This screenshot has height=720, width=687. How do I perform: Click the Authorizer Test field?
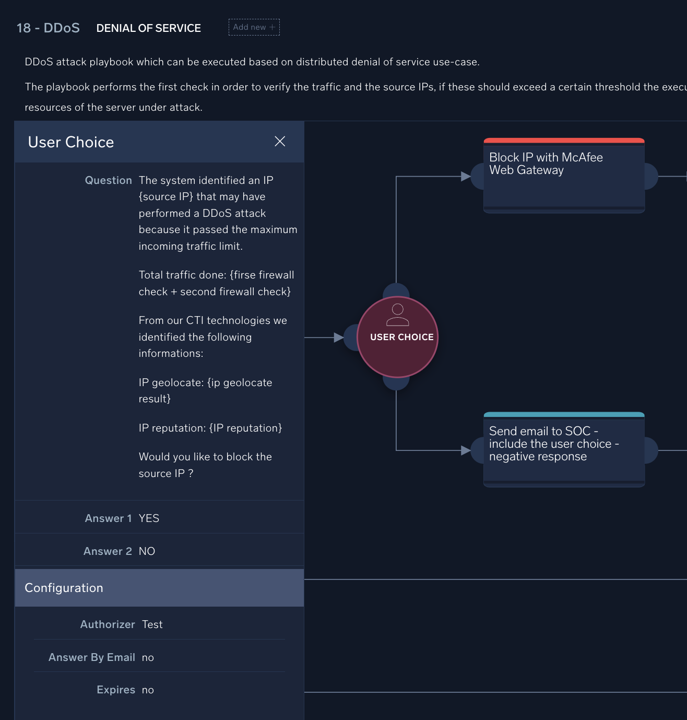click(152, 624)
